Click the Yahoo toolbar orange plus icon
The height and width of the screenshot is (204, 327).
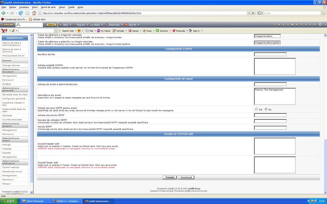click(x=79, y=31)
